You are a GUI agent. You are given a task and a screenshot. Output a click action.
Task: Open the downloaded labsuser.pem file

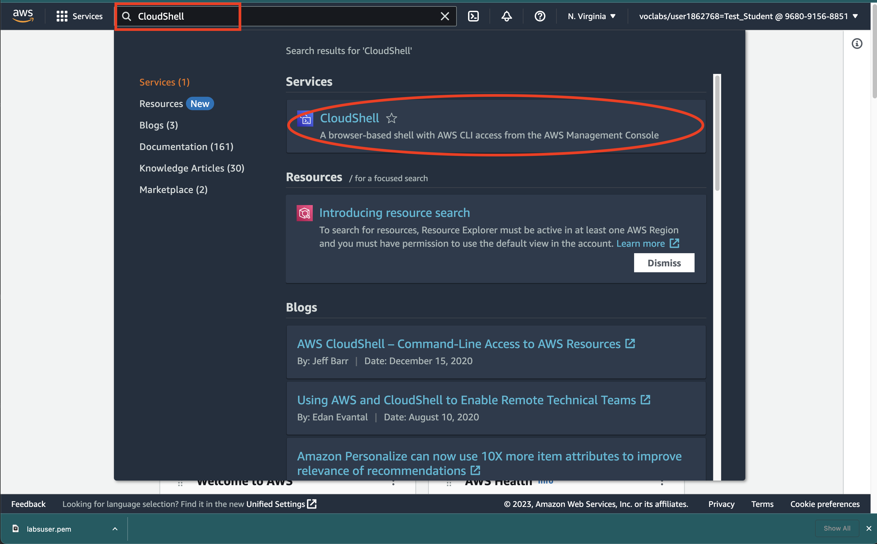pos(49,529)
